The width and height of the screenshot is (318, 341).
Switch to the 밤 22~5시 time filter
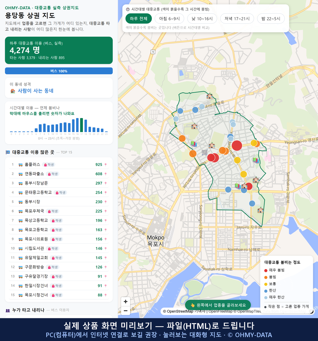(x=271, y=19)
